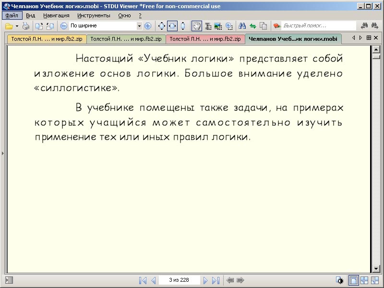Go to the last page with navigation control
This screenshot has height=288, width=384.
[215, 280]
